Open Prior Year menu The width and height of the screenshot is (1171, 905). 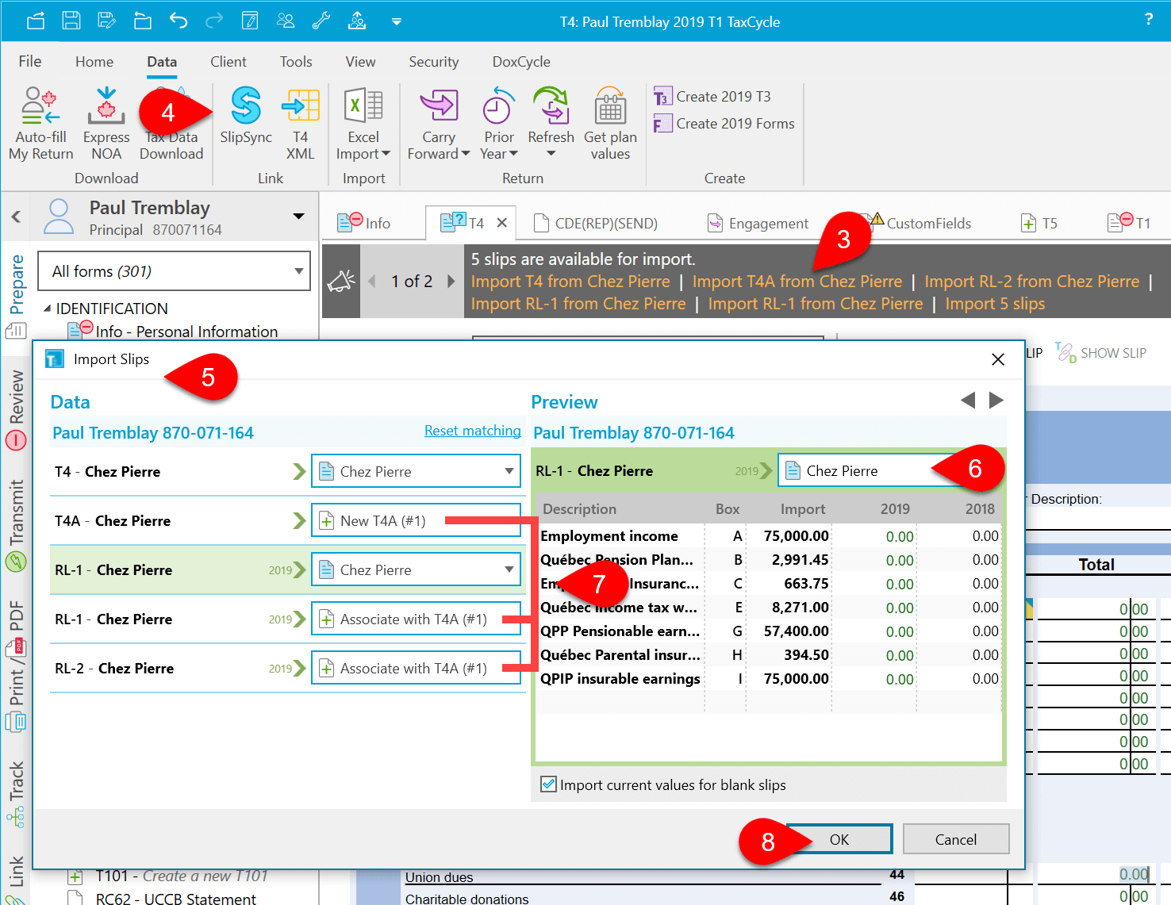498,124
